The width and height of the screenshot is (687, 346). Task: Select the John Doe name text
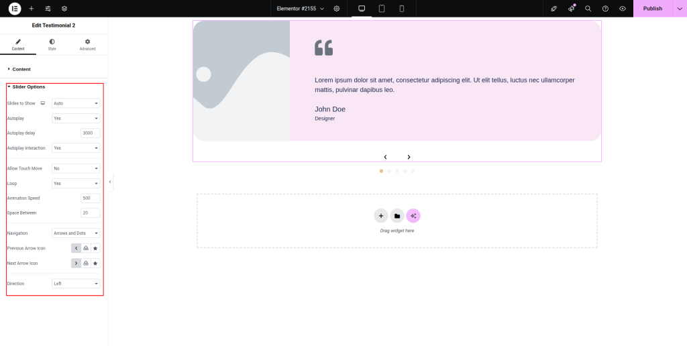330,109
